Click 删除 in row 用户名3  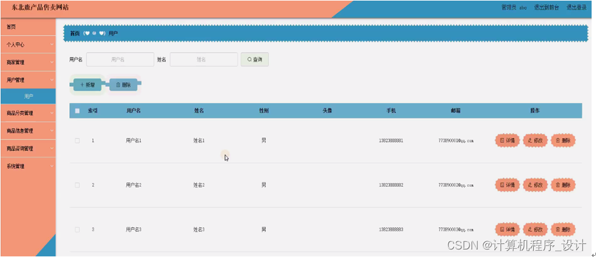(x=563, y=229)
